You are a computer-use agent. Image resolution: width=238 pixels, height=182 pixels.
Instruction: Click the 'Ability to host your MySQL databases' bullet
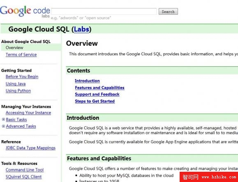pyautogui.click(x=126, y=175)
